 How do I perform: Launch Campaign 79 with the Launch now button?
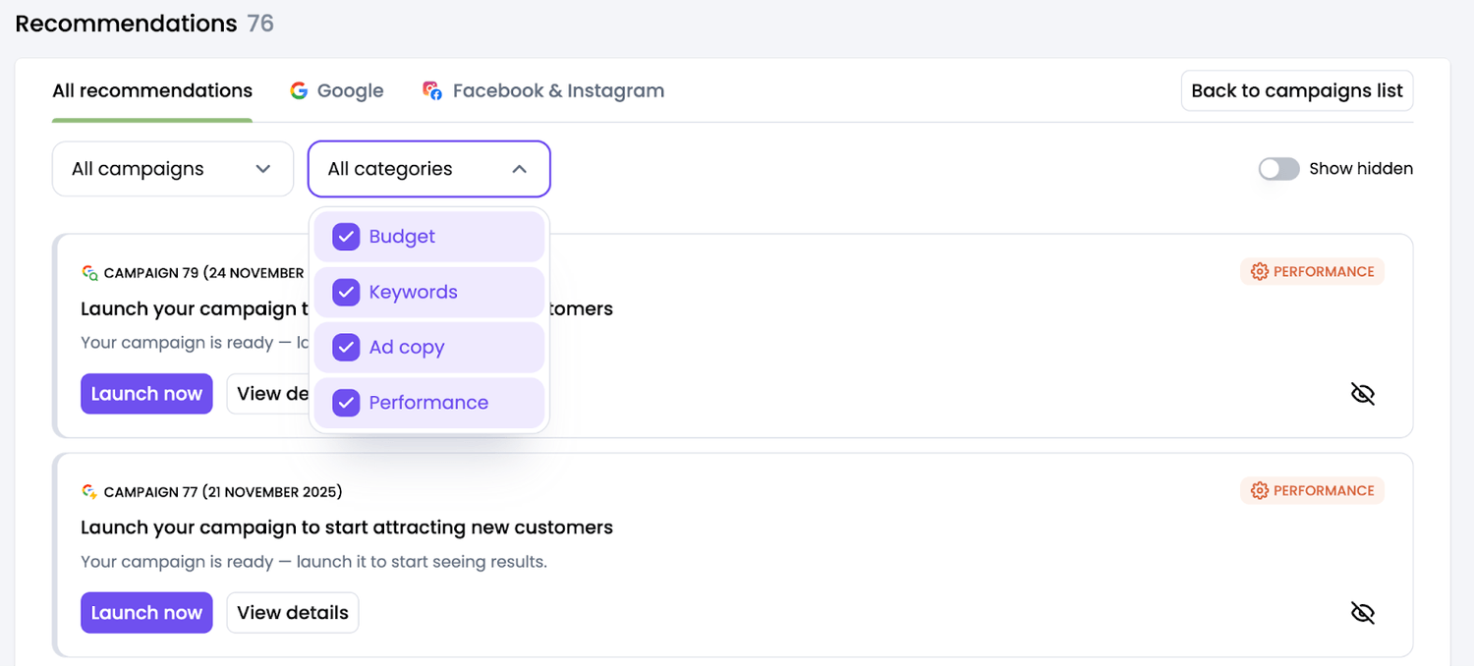[146, 393]
